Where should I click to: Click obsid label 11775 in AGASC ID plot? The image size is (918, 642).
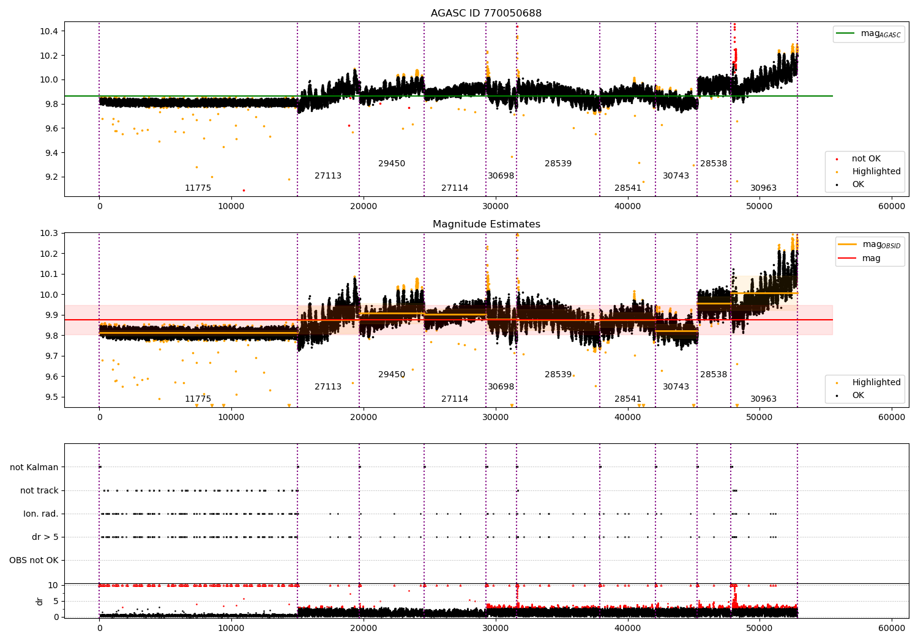[x=198, y=188]
